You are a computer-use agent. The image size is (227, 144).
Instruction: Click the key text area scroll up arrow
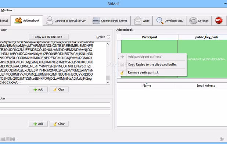point(108,44)
